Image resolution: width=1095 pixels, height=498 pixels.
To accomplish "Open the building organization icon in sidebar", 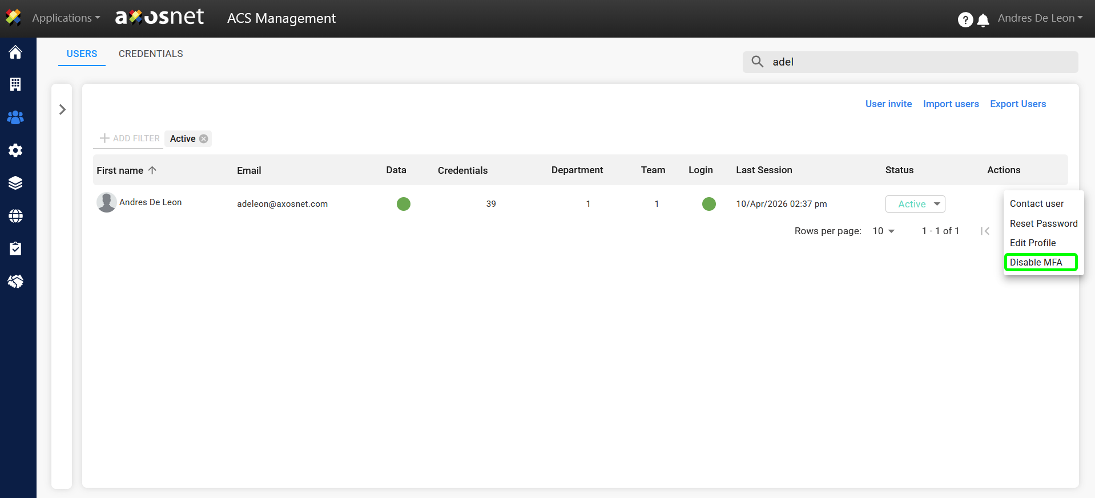I will 15,84.
